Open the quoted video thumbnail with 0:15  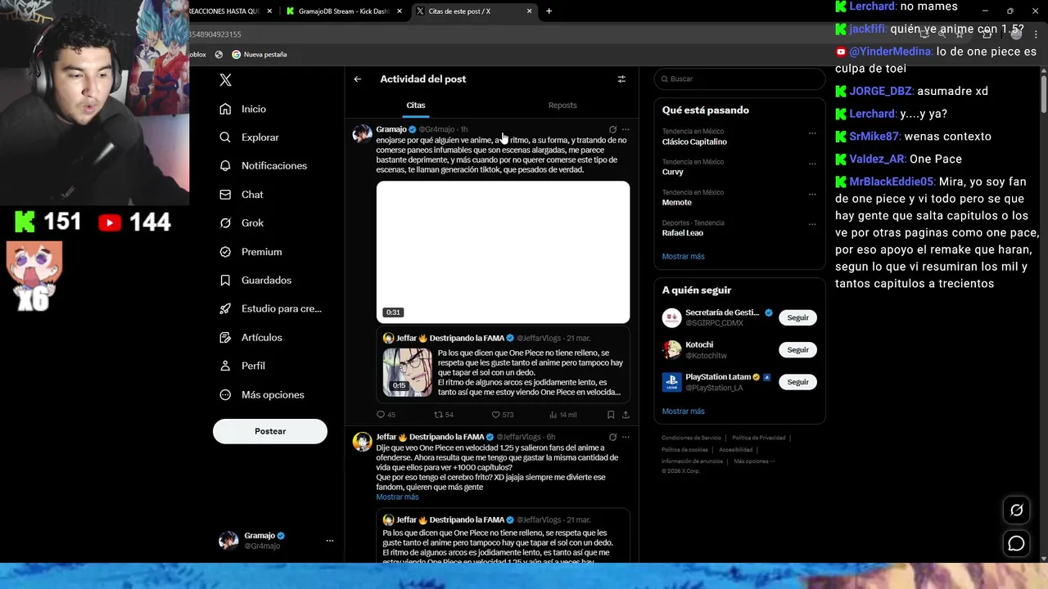[408, 372]
